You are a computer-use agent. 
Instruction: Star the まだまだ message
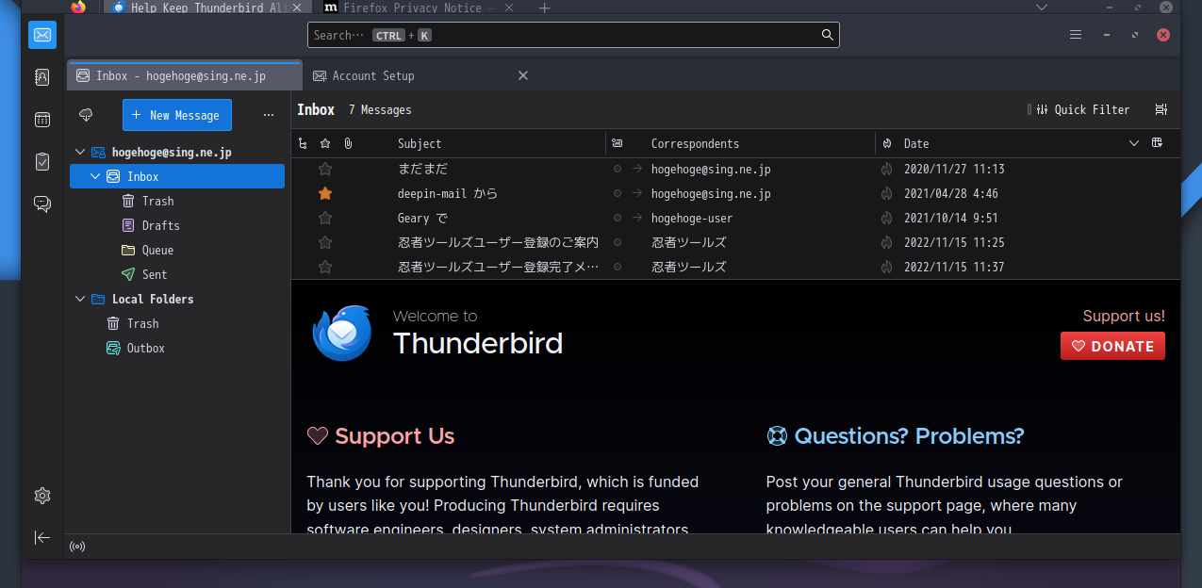pos(325,169)
